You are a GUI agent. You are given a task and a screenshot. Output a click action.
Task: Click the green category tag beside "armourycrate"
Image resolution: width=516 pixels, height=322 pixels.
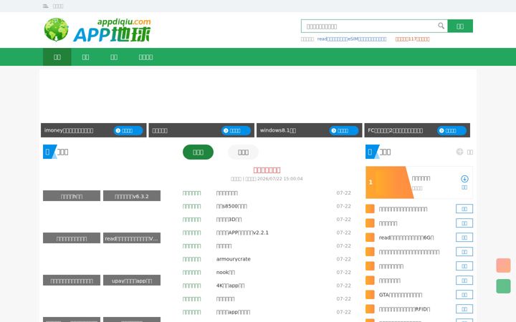191,259
